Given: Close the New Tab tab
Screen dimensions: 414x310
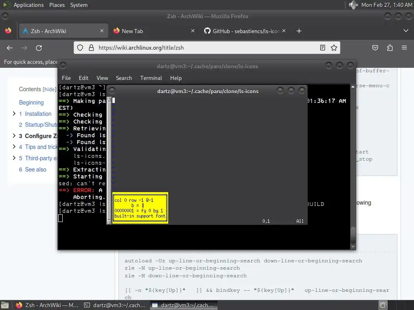Looking at the screenshot, I should click(x=193, y=31).
